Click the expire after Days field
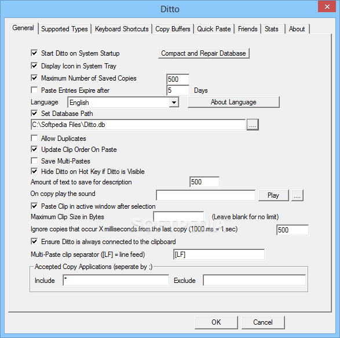 coord(178,90)
